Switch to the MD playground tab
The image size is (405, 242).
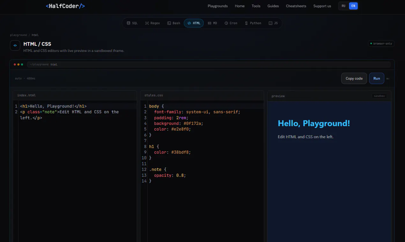[212, 23]
